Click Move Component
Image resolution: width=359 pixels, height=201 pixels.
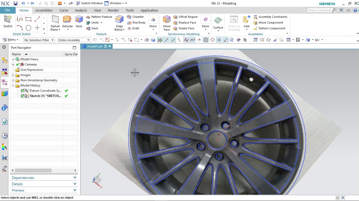point(268,23)
